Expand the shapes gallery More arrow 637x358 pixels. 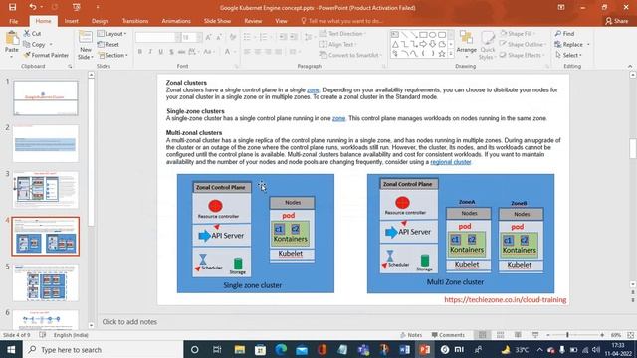pos(451,54)
